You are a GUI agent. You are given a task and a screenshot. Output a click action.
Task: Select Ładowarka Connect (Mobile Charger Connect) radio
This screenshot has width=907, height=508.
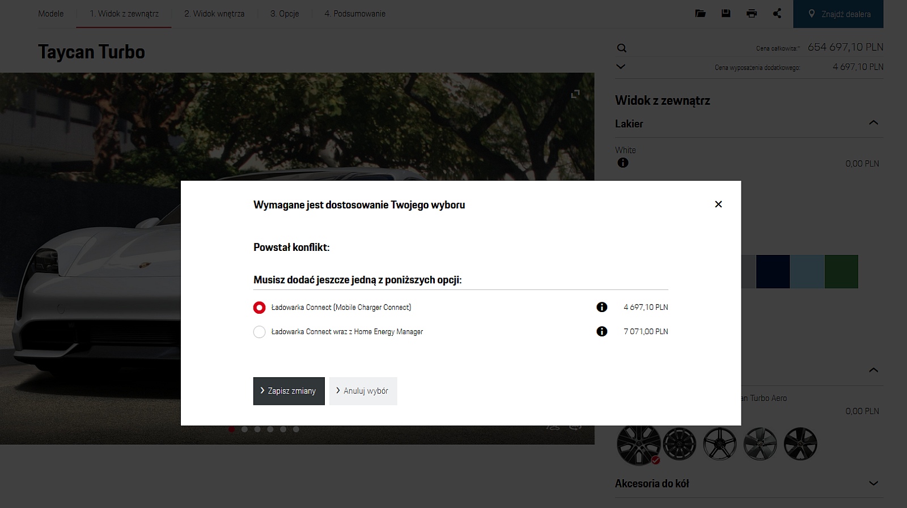click(x=259, y=308)
